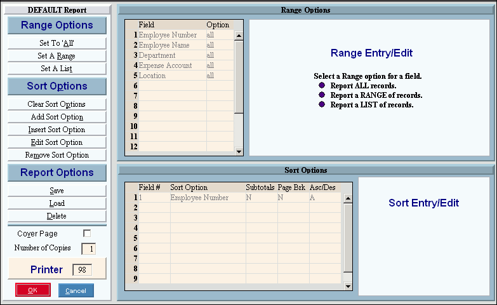Screen dimensions: 497x305
Task: Confirm with the red OK button
Action: pos(33,290)
